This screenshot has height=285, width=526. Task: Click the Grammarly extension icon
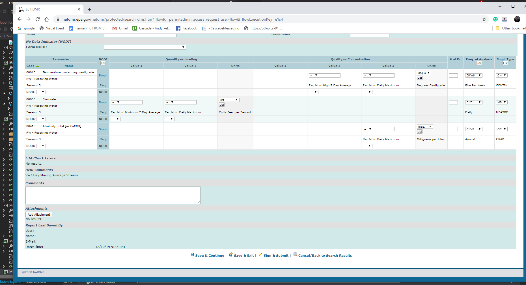495,19
